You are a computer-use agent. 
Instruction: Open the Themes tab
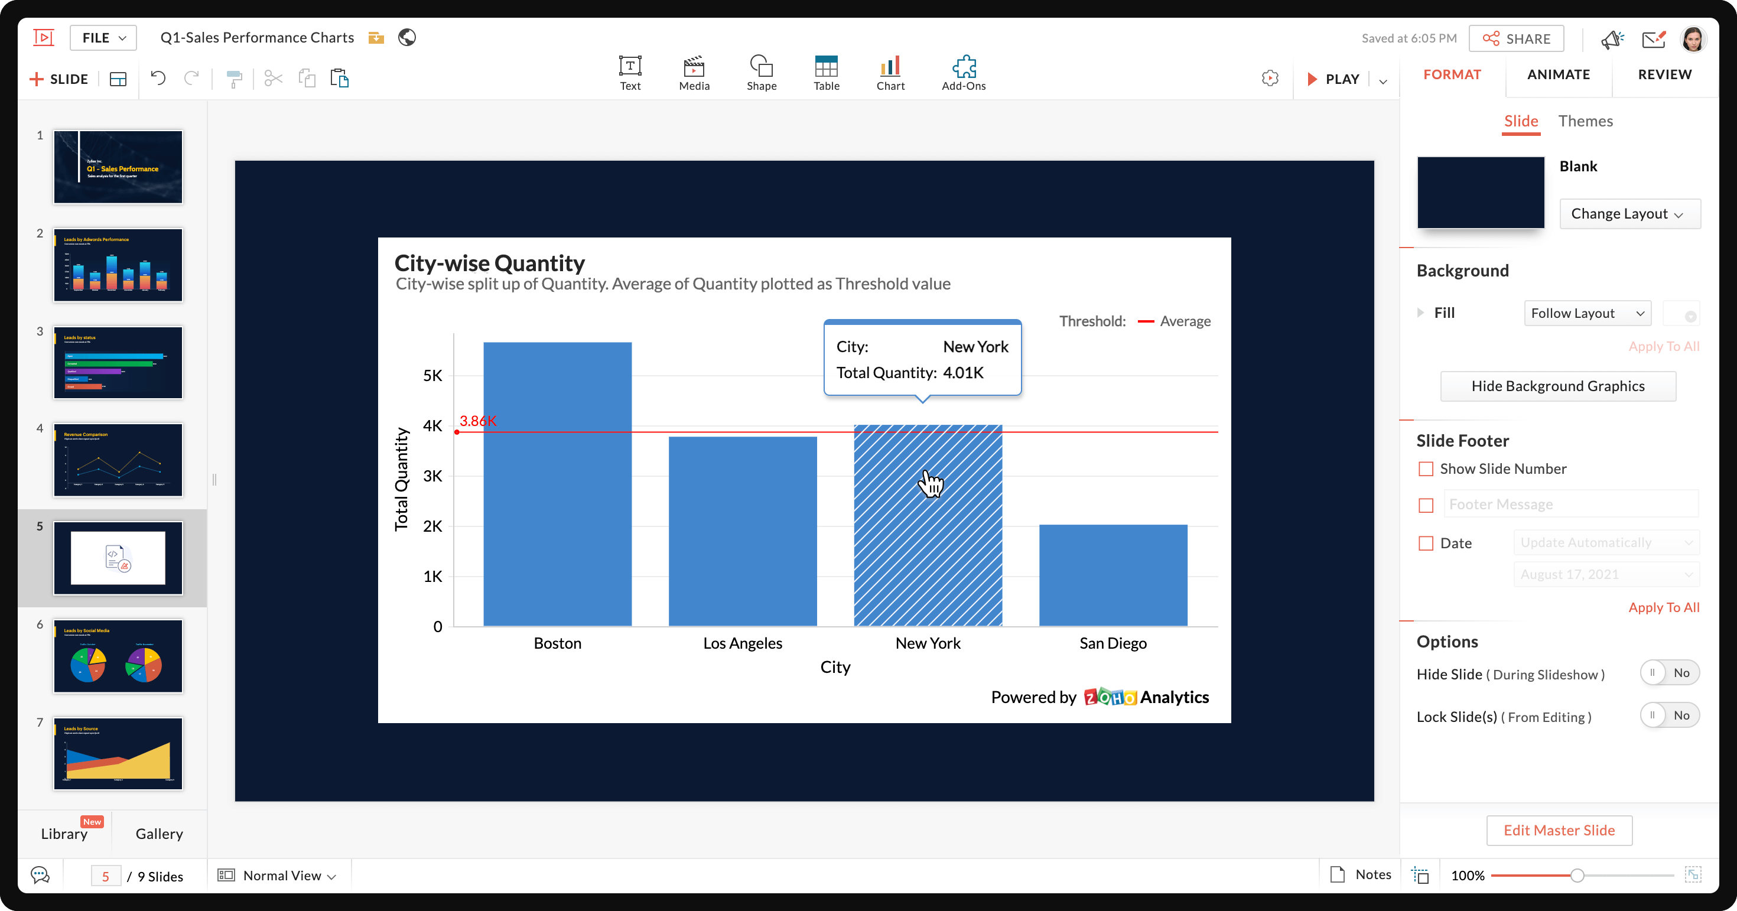coord(1585,121)
